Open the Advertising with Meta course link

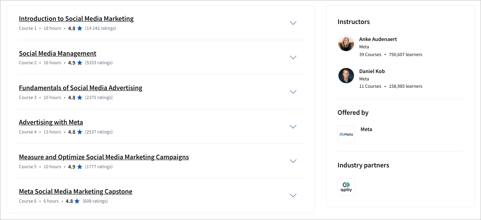pos(51,122)
